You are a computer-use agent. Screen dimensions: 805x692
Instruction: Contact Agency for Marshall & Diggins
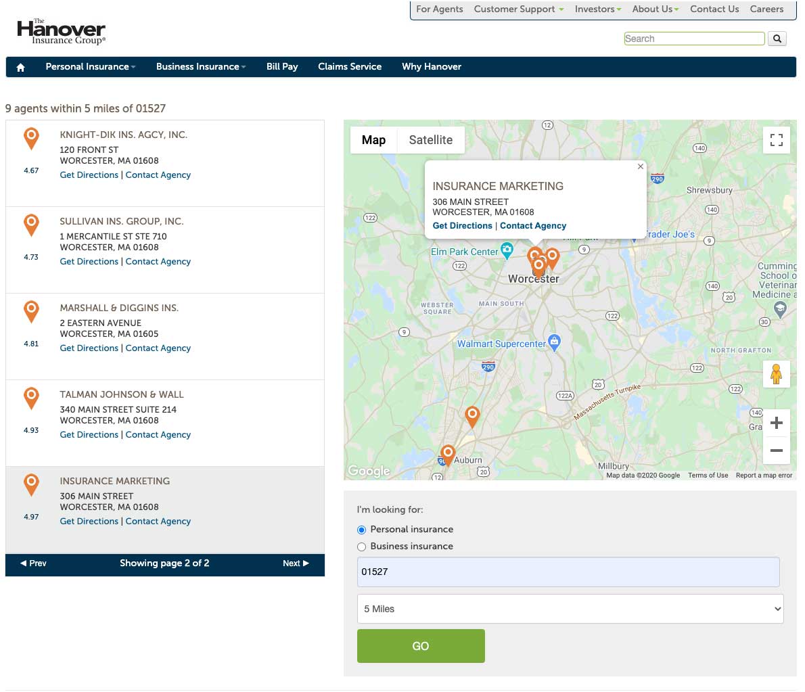[x=158, y=348]
